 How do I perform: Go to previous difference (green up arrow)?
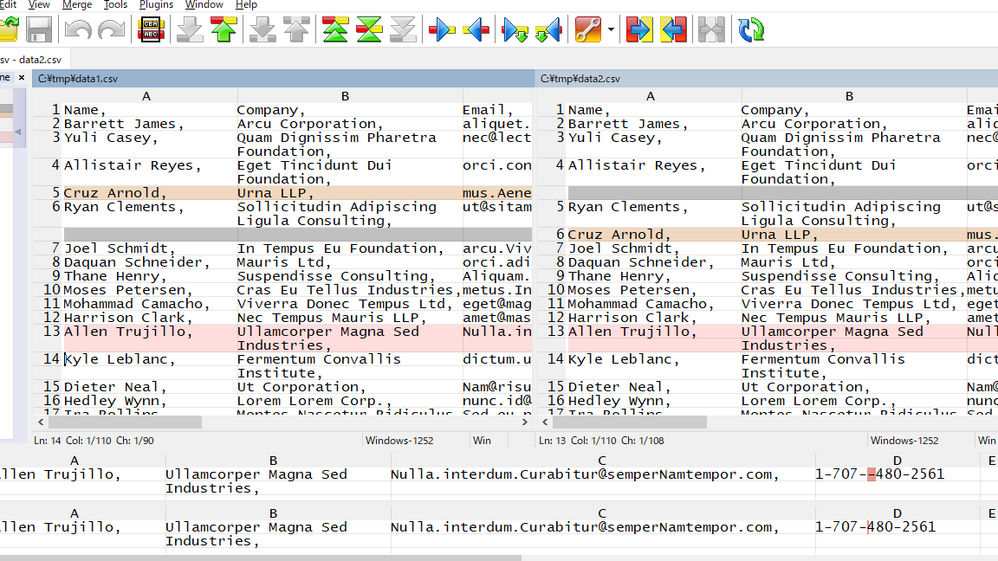[224, 30]
